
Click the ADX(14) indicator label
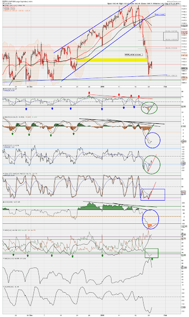tap(19, 230)
